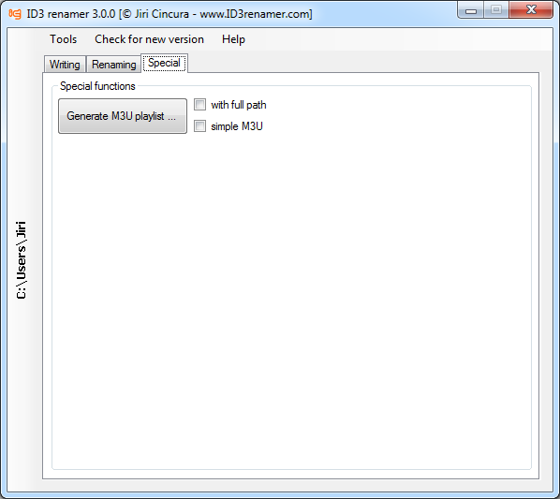Screen dimensions: 560x499
Task: Click the C:\Users\Jiri path label
Action: (22, 259)
